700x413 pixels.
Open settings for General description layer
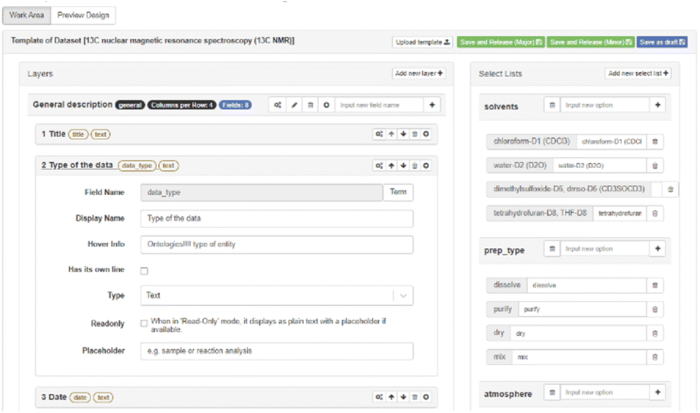point(278,105)
